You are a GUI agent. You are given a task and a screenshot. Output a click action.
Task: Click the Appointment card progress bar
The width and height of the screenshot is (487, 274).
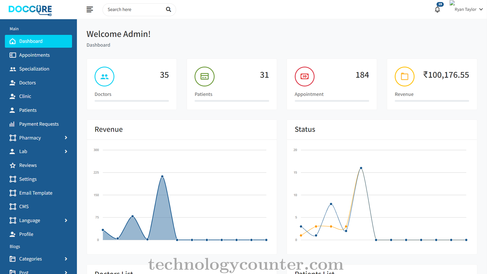332,101
